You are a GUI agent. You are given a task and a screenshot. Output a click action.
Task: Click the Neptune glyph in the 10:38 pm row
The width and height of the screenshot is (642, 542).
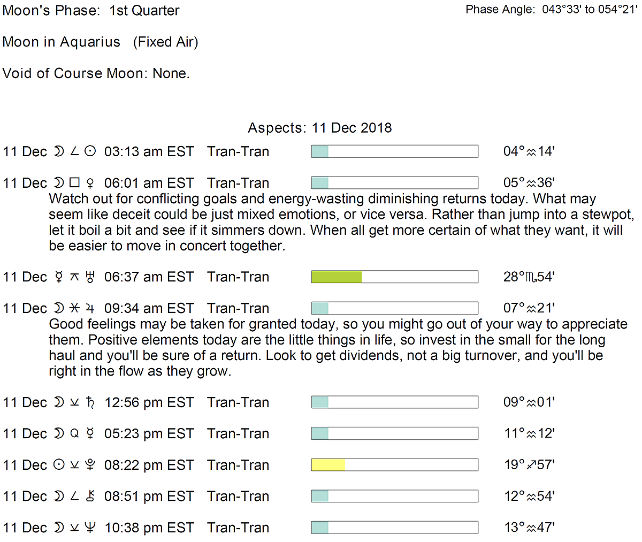(90, 528)
